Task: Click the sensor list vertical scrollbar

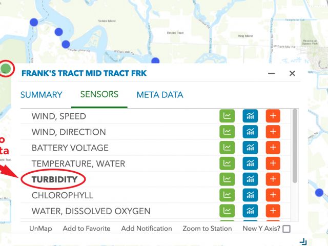Action: coord(295,146)
